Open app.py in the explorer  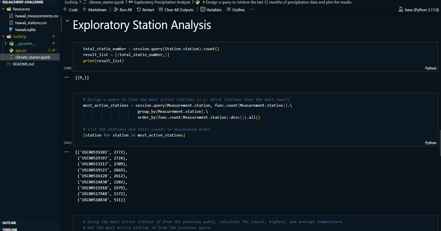[21, 50]
